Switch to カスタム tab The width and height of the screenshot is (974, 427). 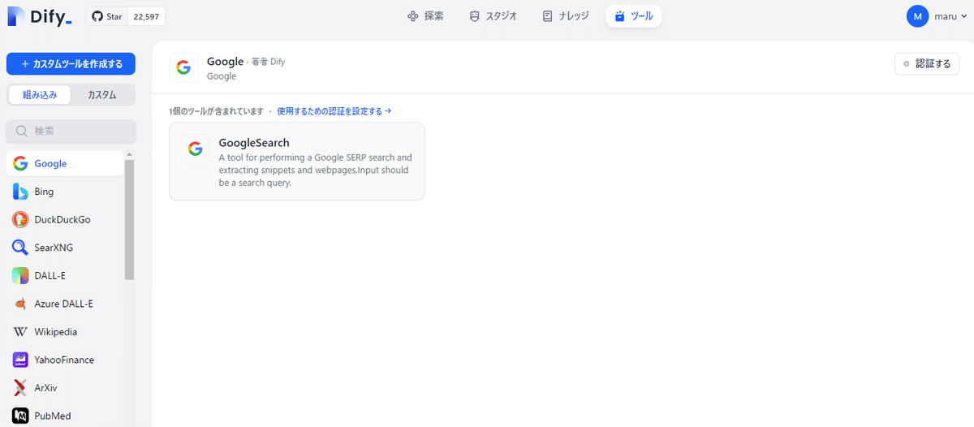click(x=101, y=95)
